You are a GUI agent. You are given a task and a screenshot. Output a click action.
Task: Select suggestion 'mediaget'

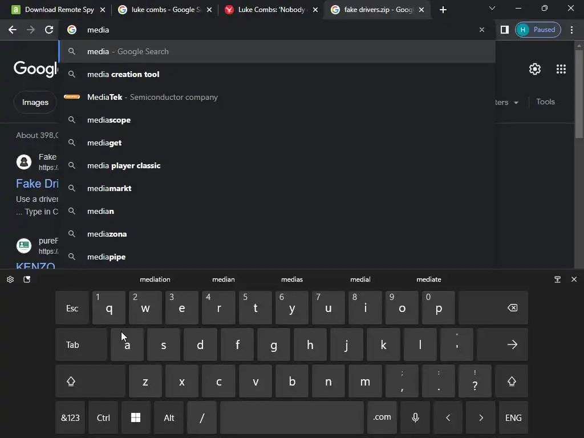(x=278, y=143)
